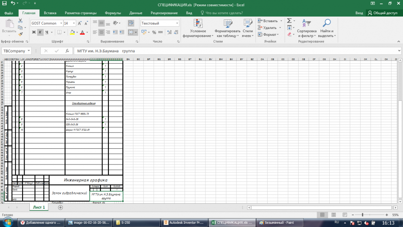Click the zoom slider in status bar
403x227 pixels.
[363, 215]
